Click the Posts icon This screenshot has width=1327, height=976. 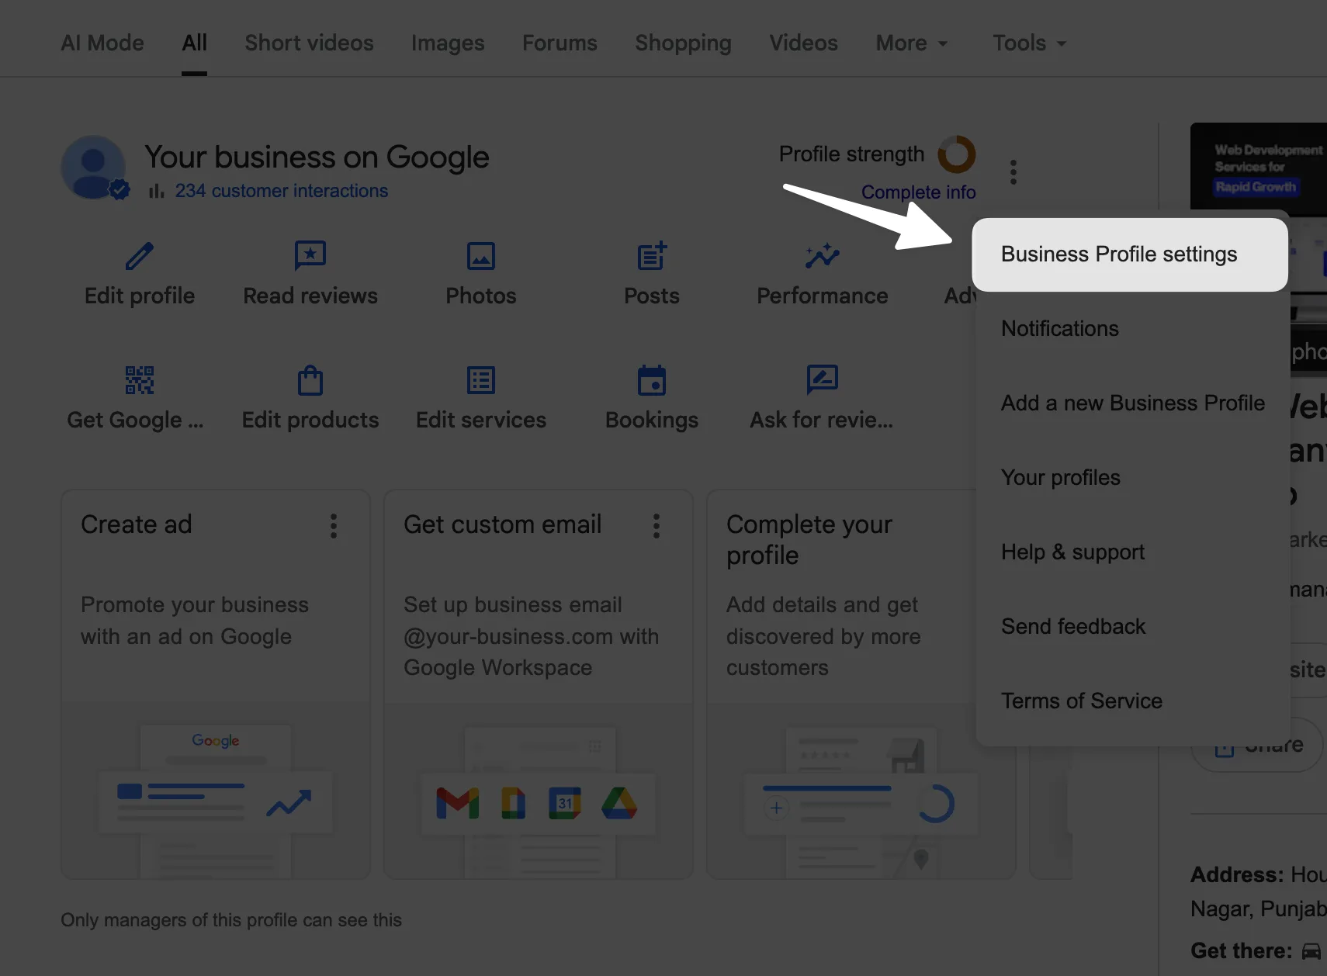point(652,256)
